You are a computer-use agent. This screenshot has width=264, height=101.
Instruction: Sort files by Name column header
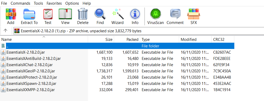[44, 40]
